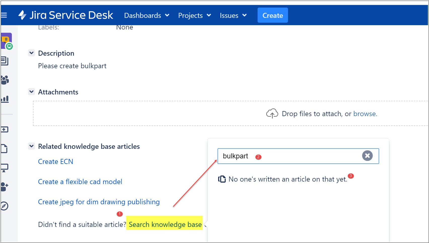
Task: Open the Customer channels monitor icon
Action: [x=5, y=168]
